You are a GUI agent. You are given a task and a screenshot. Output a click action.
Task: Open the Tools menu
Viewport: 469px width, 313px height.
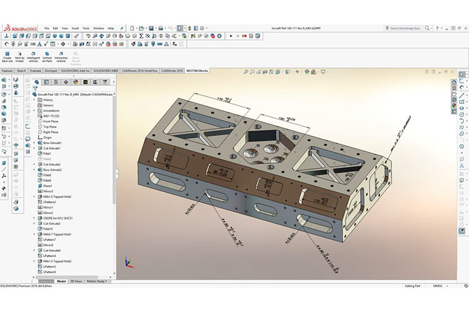86,28
